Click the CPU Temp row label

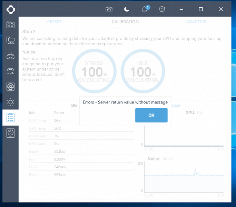(x=38, y=121)
